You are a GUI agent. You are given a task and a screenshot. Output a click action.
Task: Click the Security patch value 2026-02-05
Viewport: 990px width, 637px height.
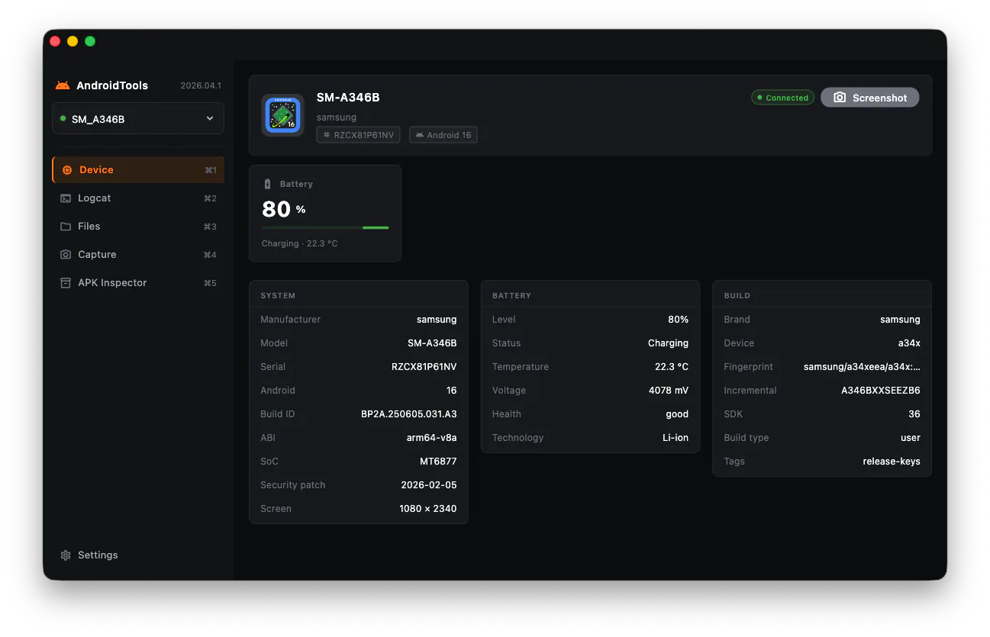429,485
